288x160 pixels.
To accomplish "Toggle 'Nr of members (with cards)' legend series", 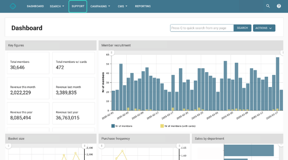I will pyautogui.click(x=178, y=126).
